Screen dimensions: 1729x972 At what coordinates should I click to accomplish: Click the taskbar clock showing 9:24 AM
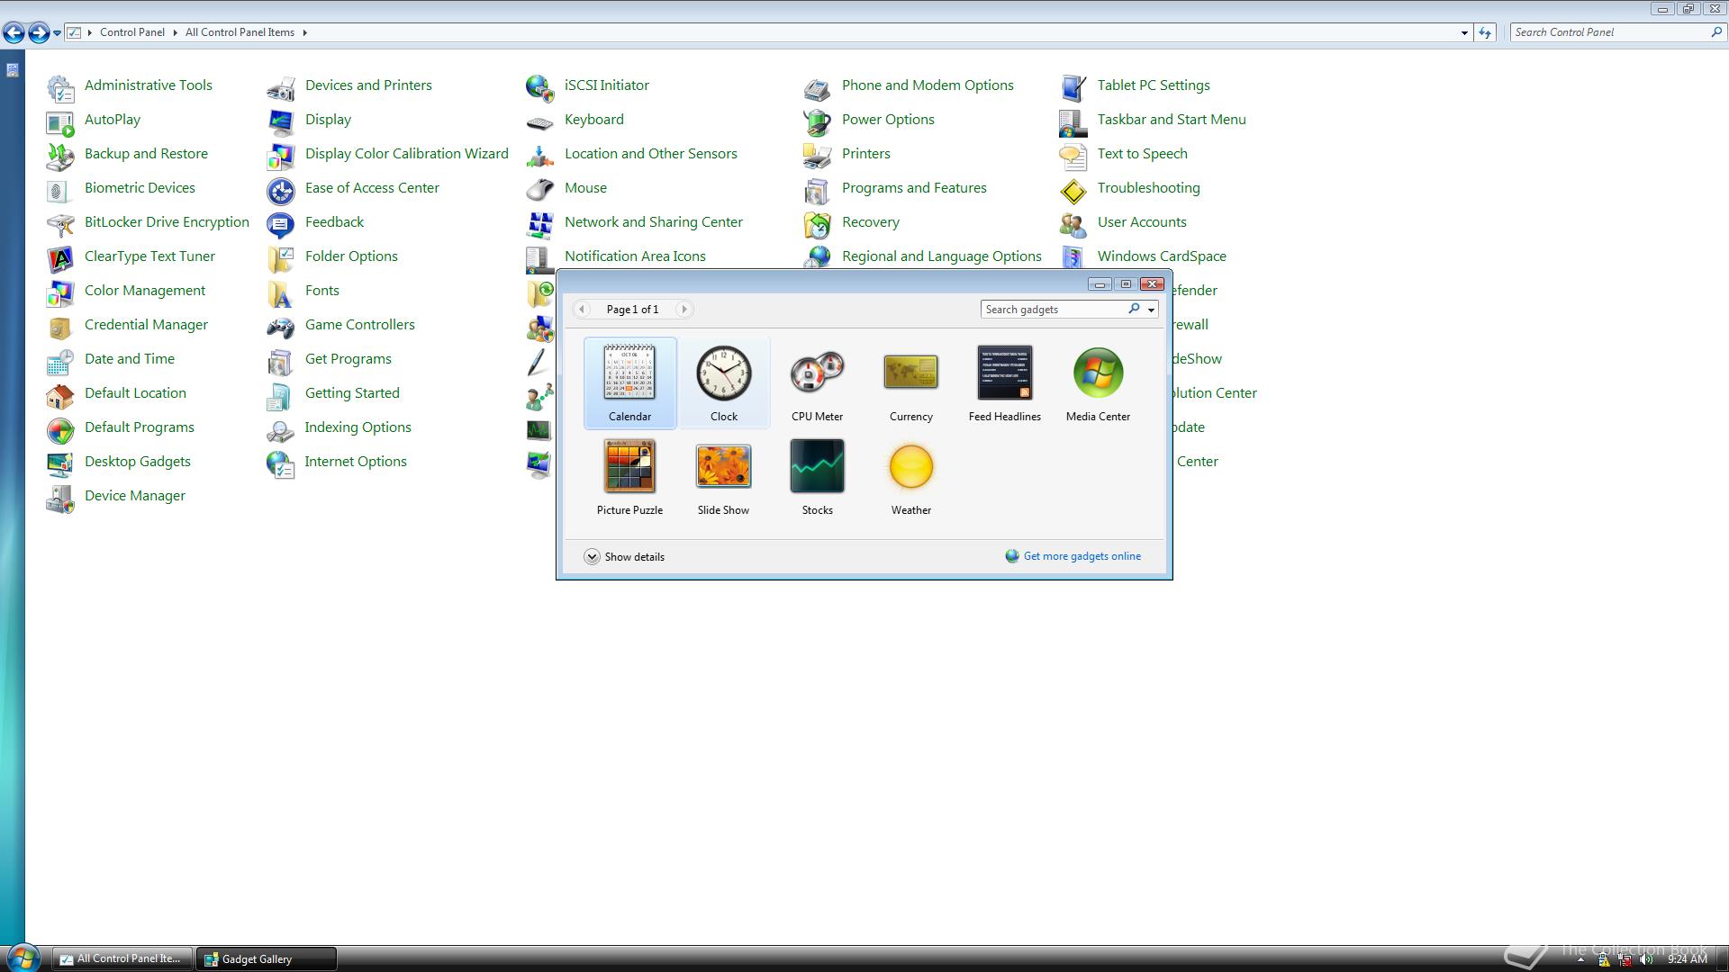[1687, 959]
